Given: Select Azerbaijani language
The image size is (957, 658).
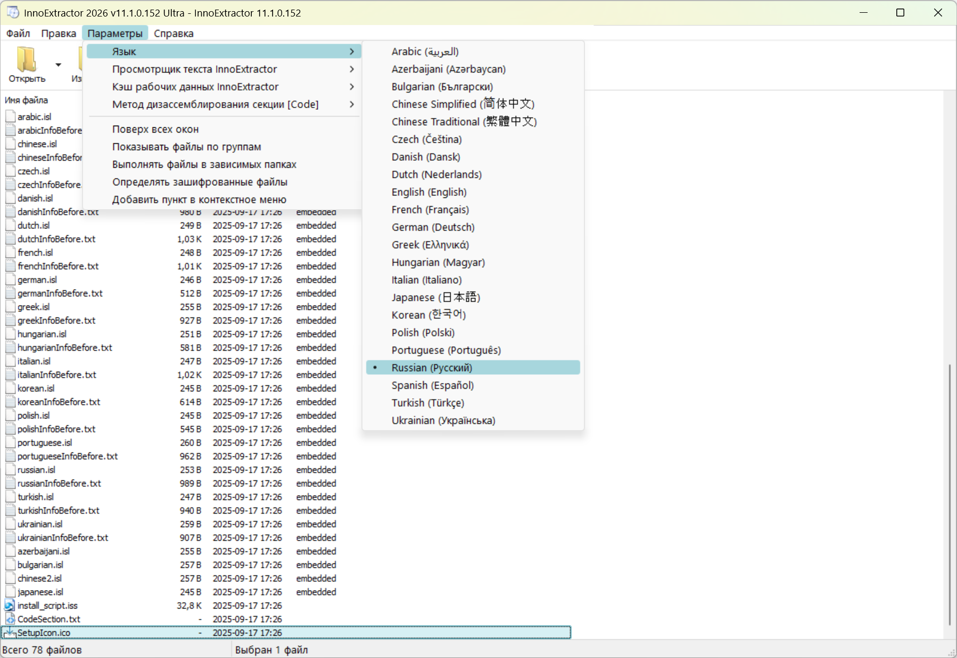Looking at the screenshot, I should click(473, 69).
